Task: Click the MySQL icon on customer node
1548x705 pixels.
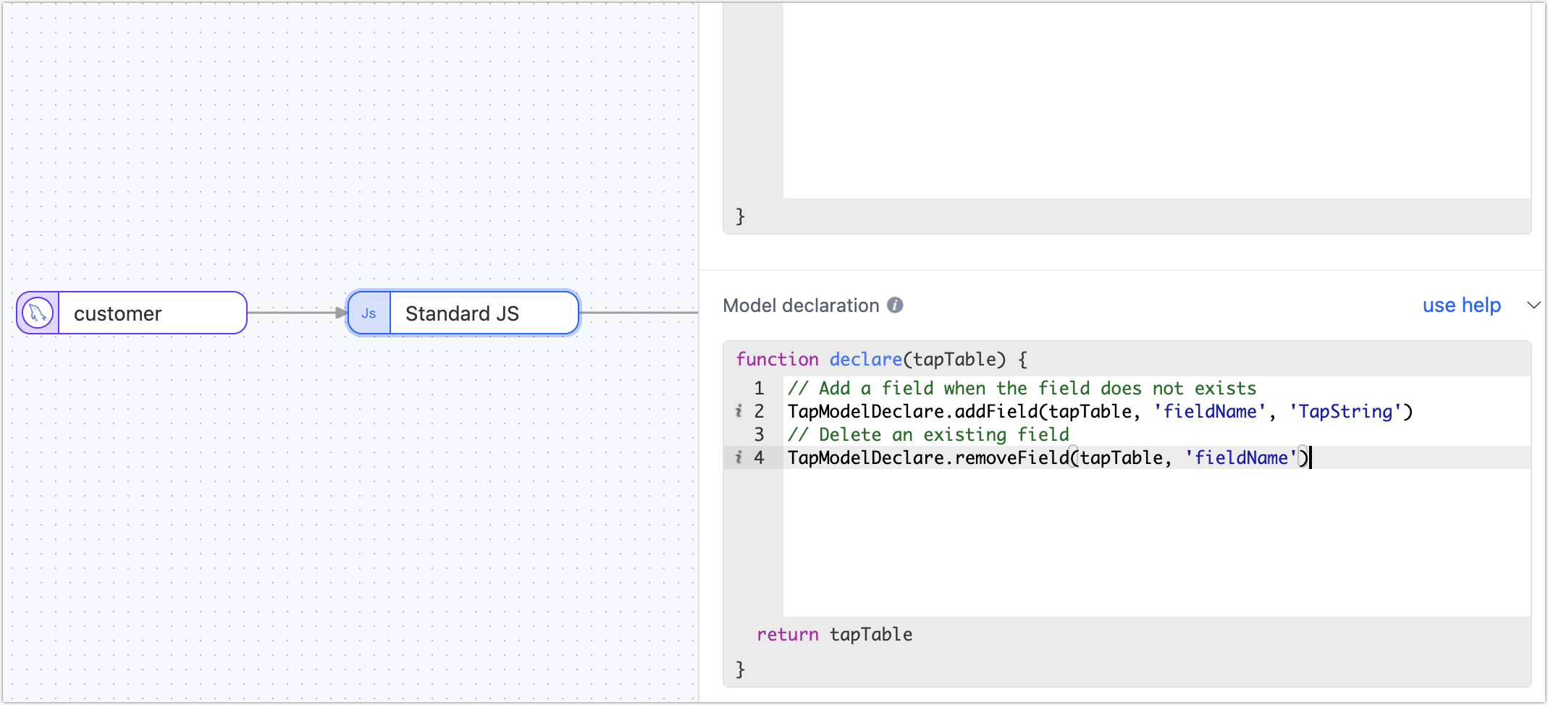Action: (38, 313)
